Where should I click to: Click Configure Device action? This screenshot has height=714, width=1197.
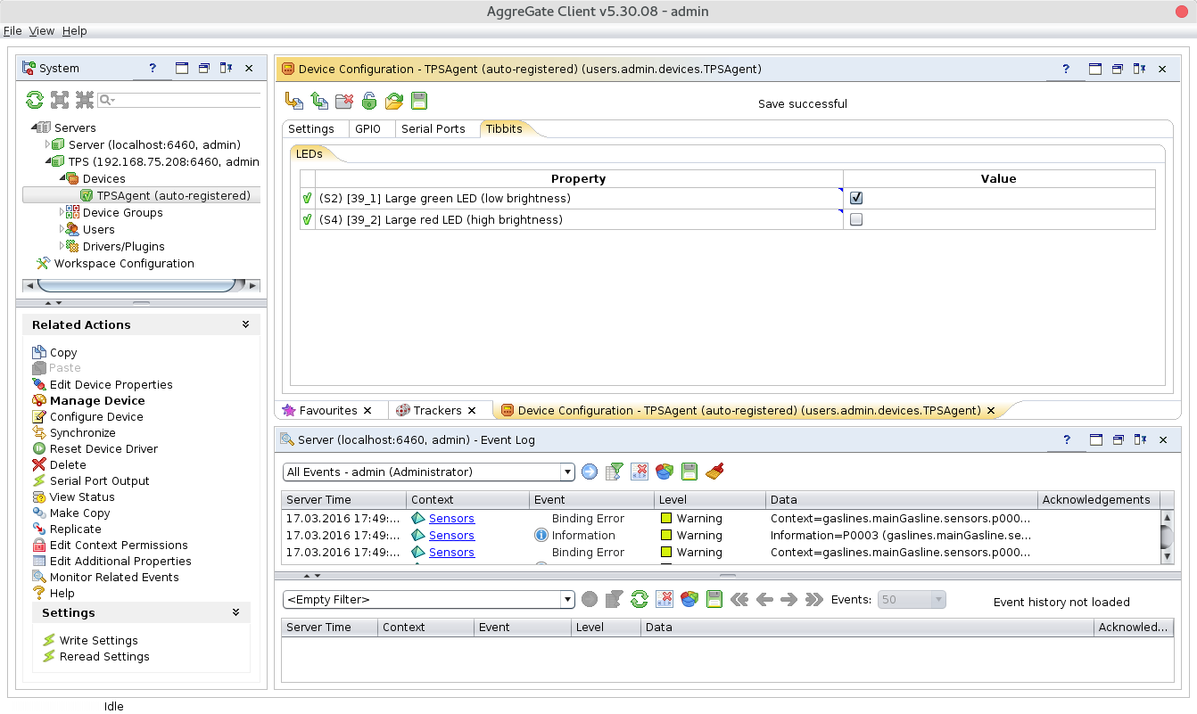[x=96, y=416]
